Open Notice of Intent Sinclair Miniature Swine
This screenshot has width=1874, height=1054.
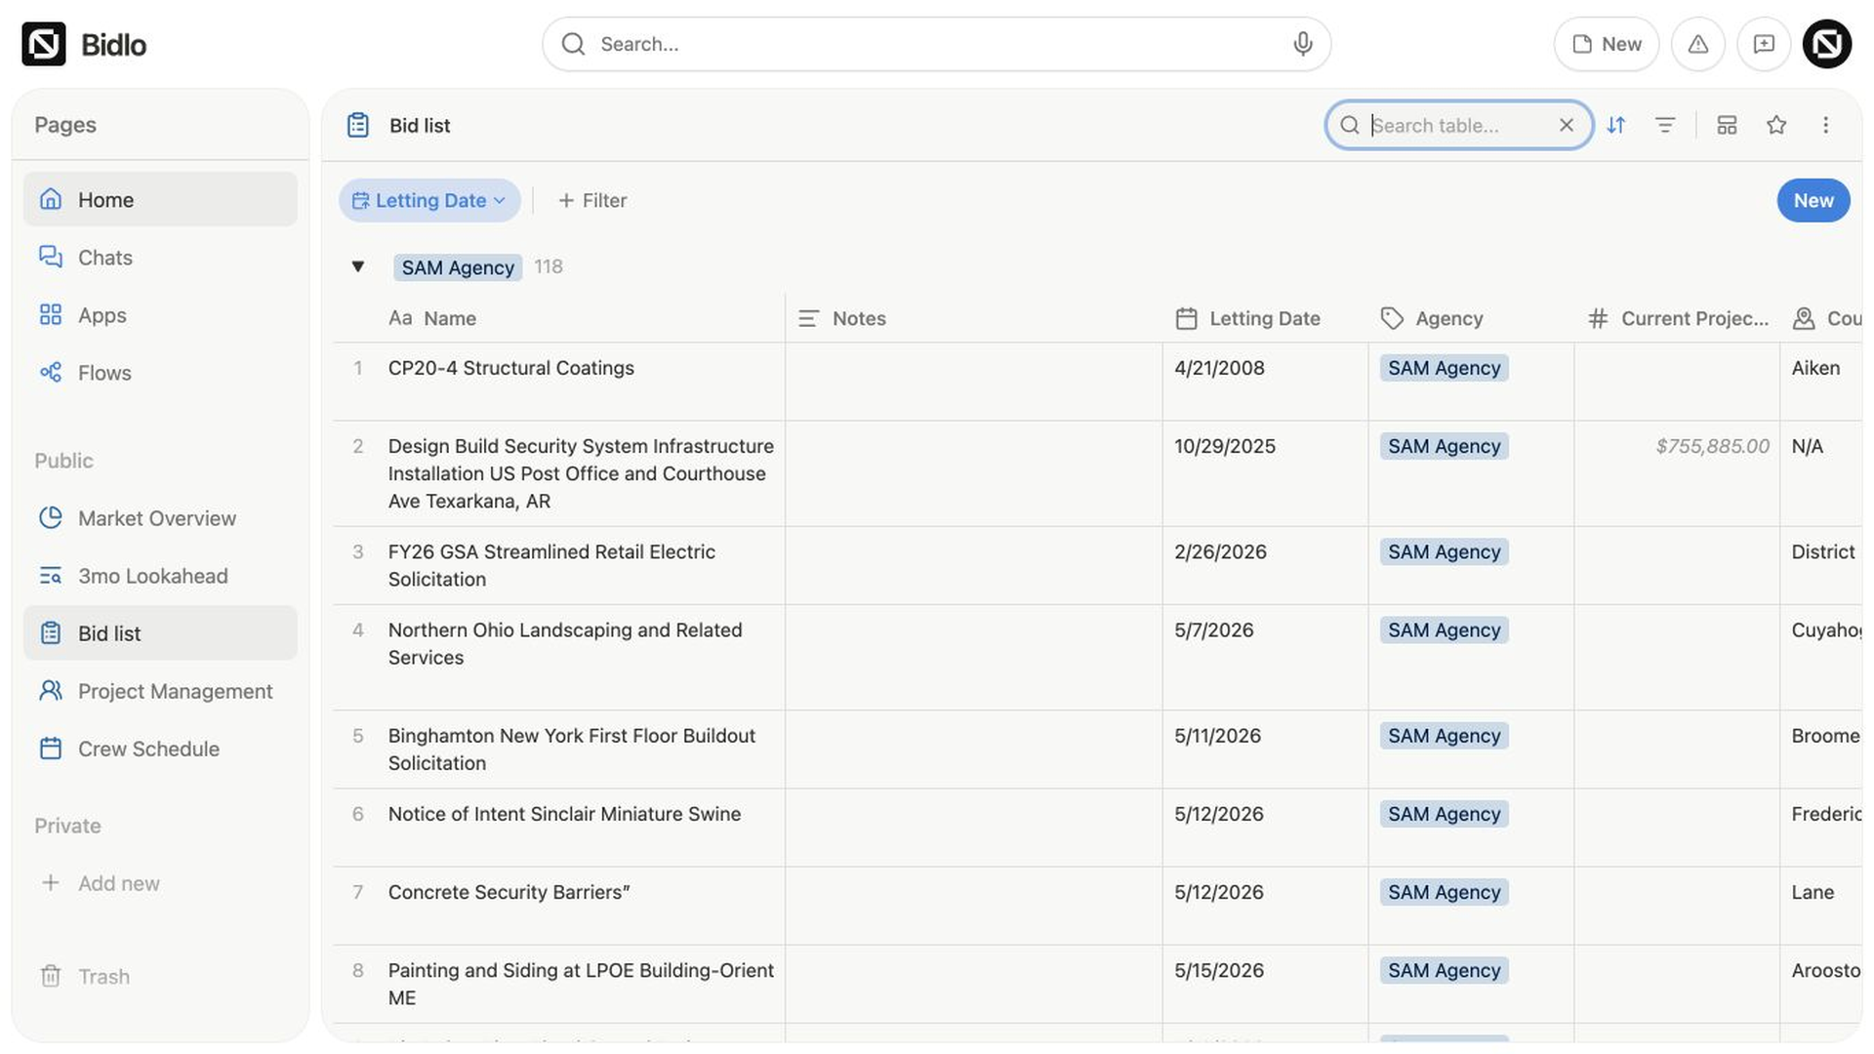click(x=564, y=814)
